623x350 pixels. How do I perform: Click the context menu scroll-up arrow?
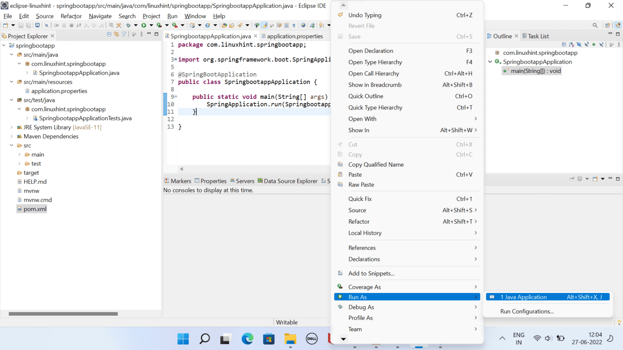pyautogui.click(x=344, y=5)
